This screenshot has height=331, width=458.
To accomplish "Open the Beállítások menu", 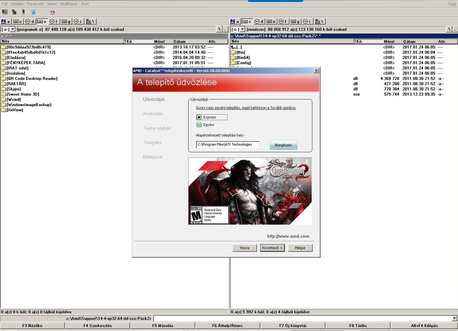I will click(69, 4).
